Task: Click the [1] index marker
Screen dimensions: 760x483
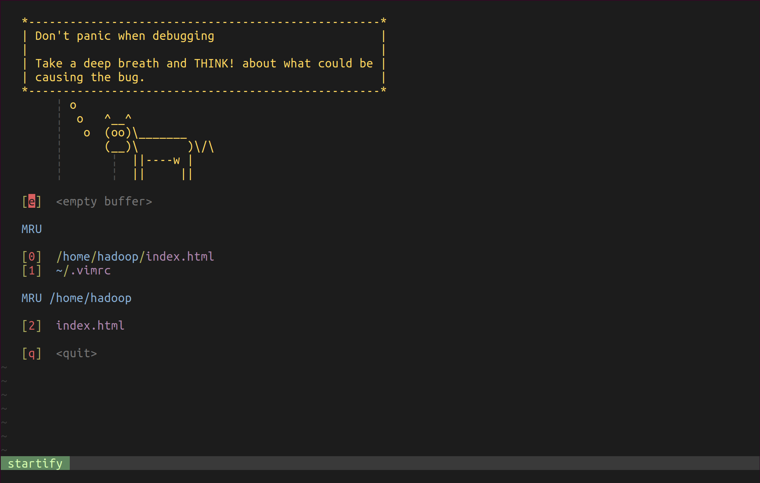Action: [31, 270]
